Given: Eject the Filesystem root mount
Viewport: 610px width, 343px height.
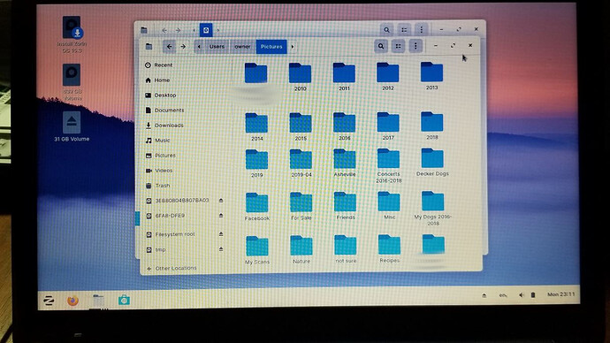Looking at the screenshot, I should point(221,234).
